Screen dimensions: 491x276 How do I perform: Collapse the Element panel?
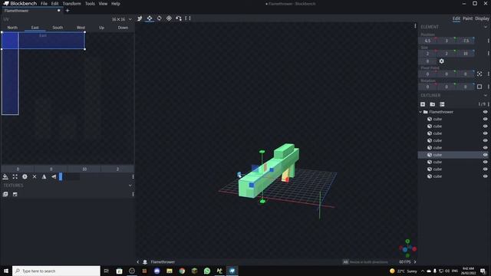[x=486, y=28]
